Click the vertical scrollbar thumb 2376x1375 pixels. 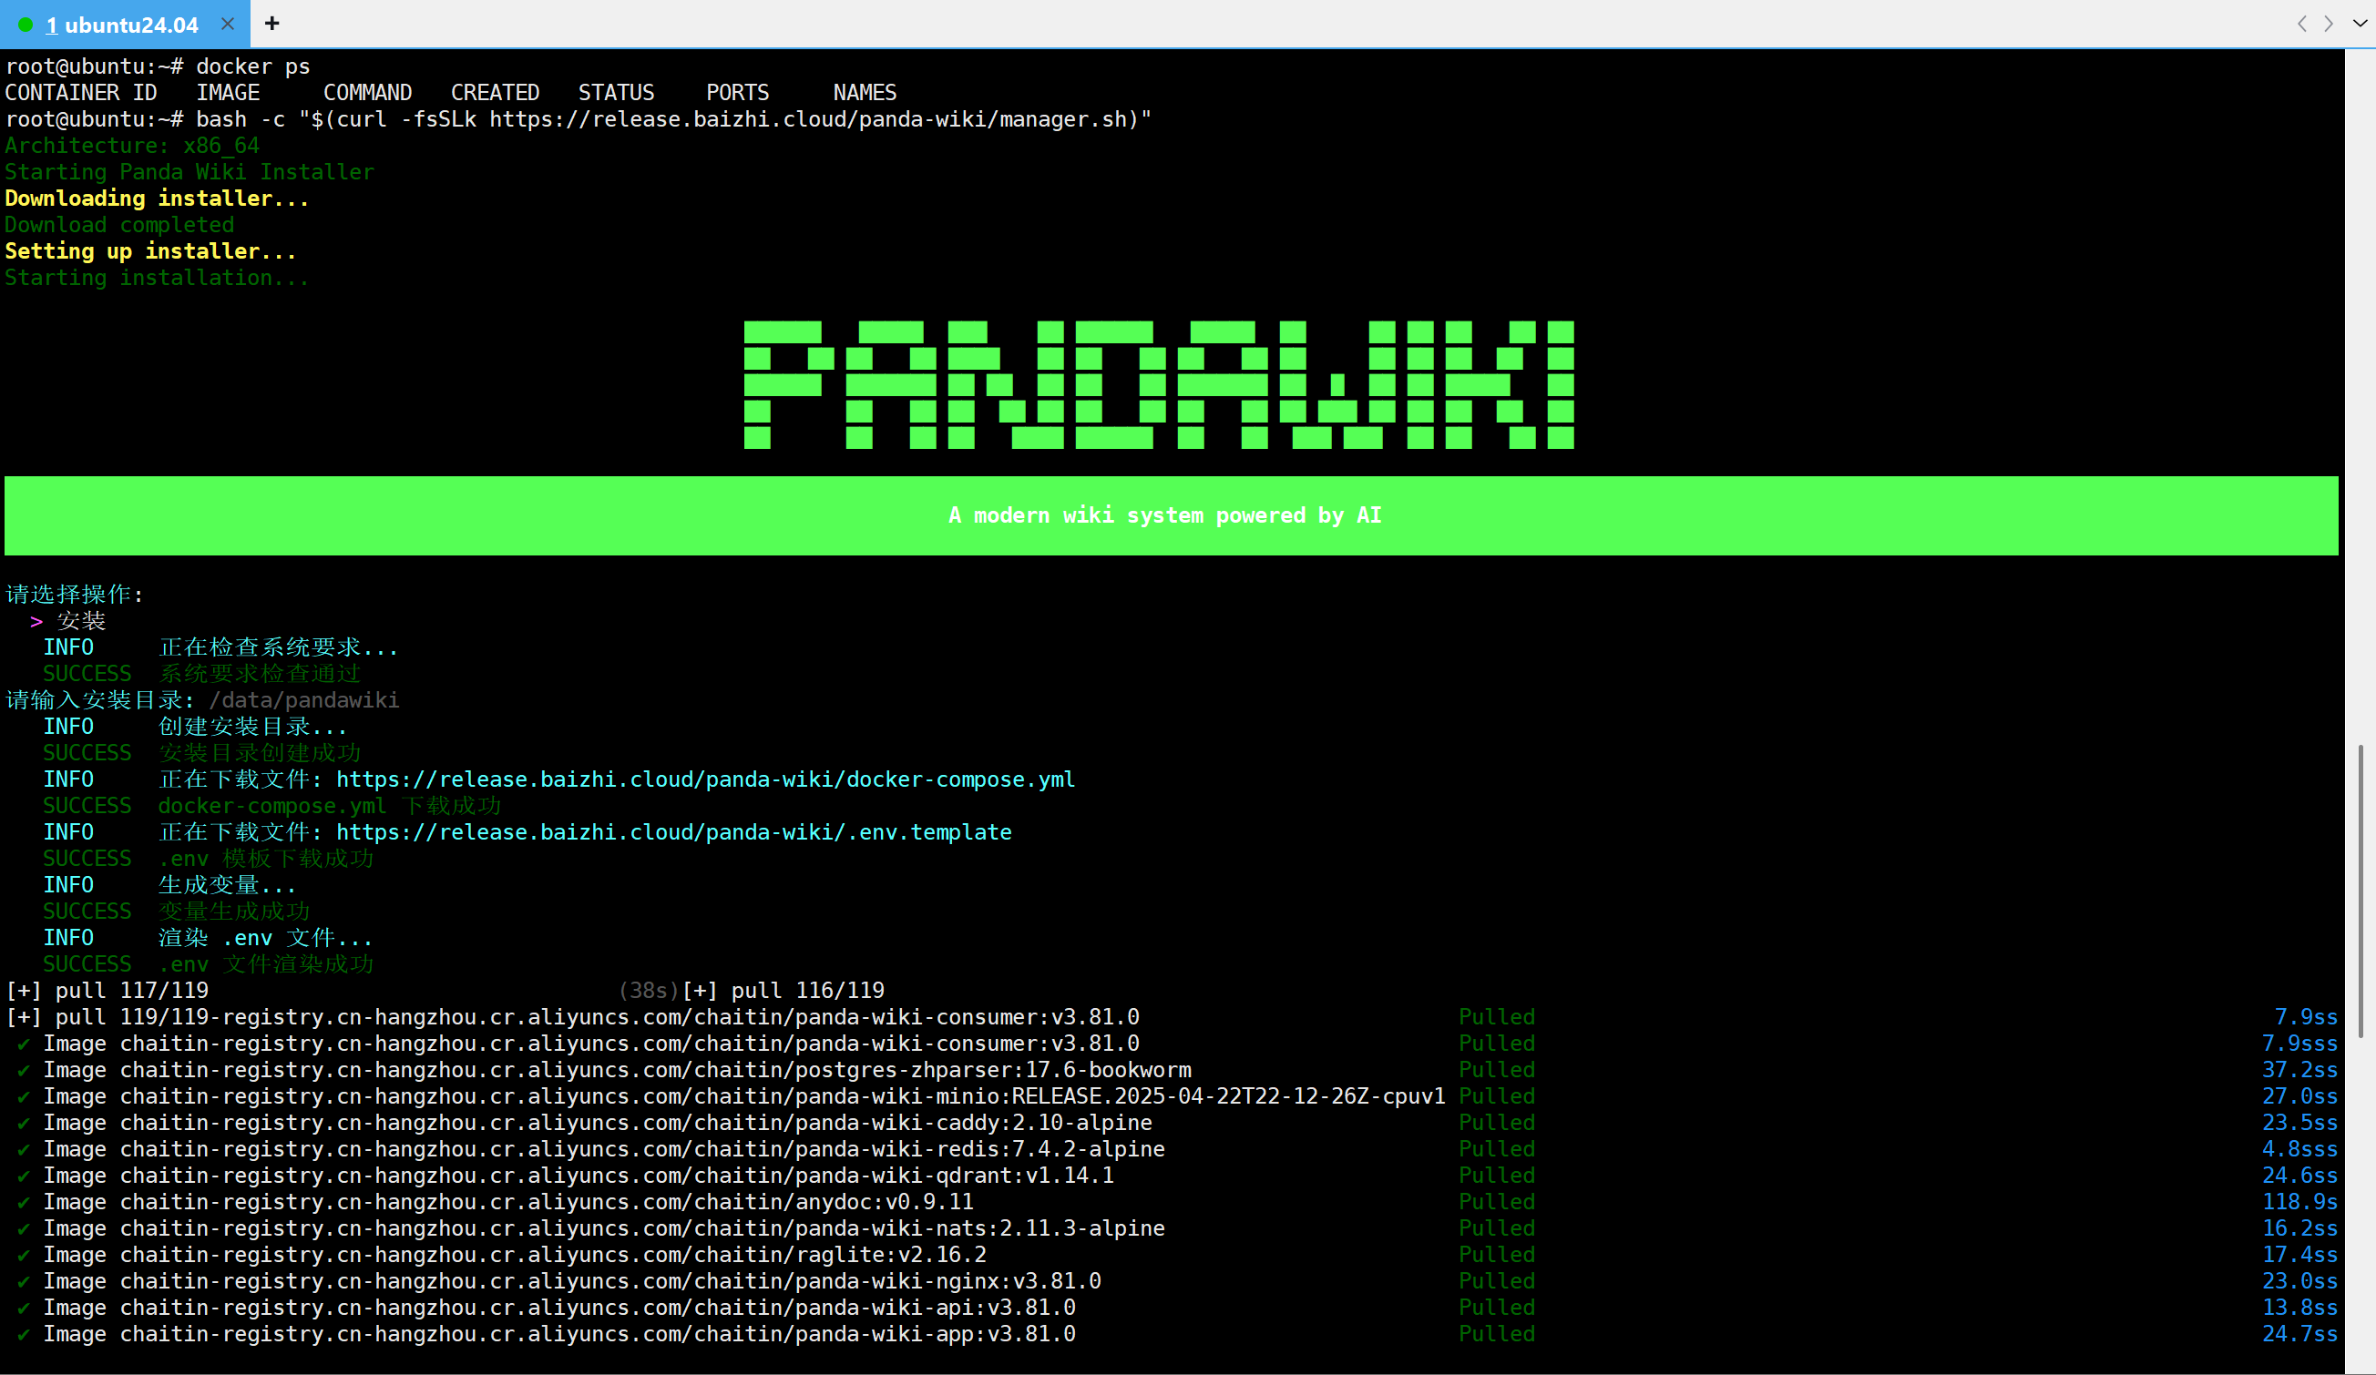pos(2360,891)
